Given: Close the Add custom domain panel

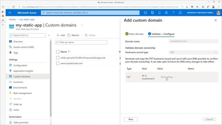Looking at the screenshot, I should tap(215, 20).
